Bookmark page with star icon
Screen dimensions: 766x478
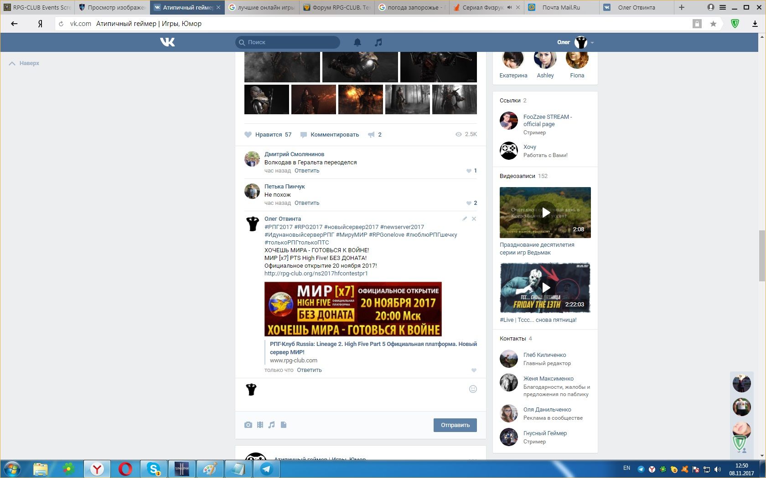click(713, 24)
